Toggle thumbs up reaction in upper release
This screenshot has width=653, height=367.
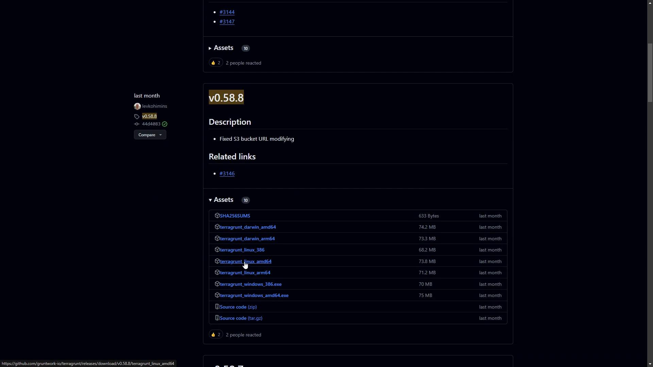(x=216, y=63)
